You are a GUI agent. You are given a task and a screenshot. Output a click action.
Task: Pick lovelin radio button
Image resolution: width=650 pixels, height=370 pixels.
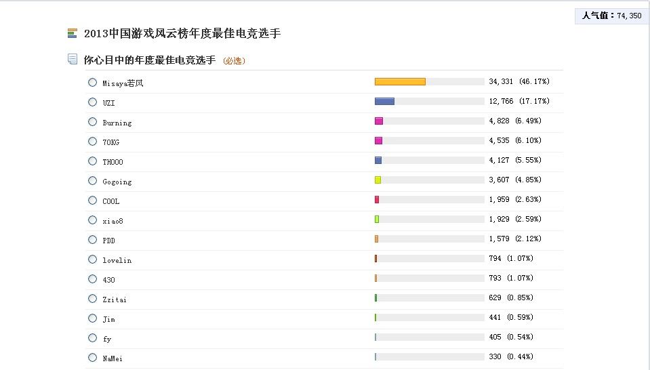pyautogui.click(x=92, y=260)
